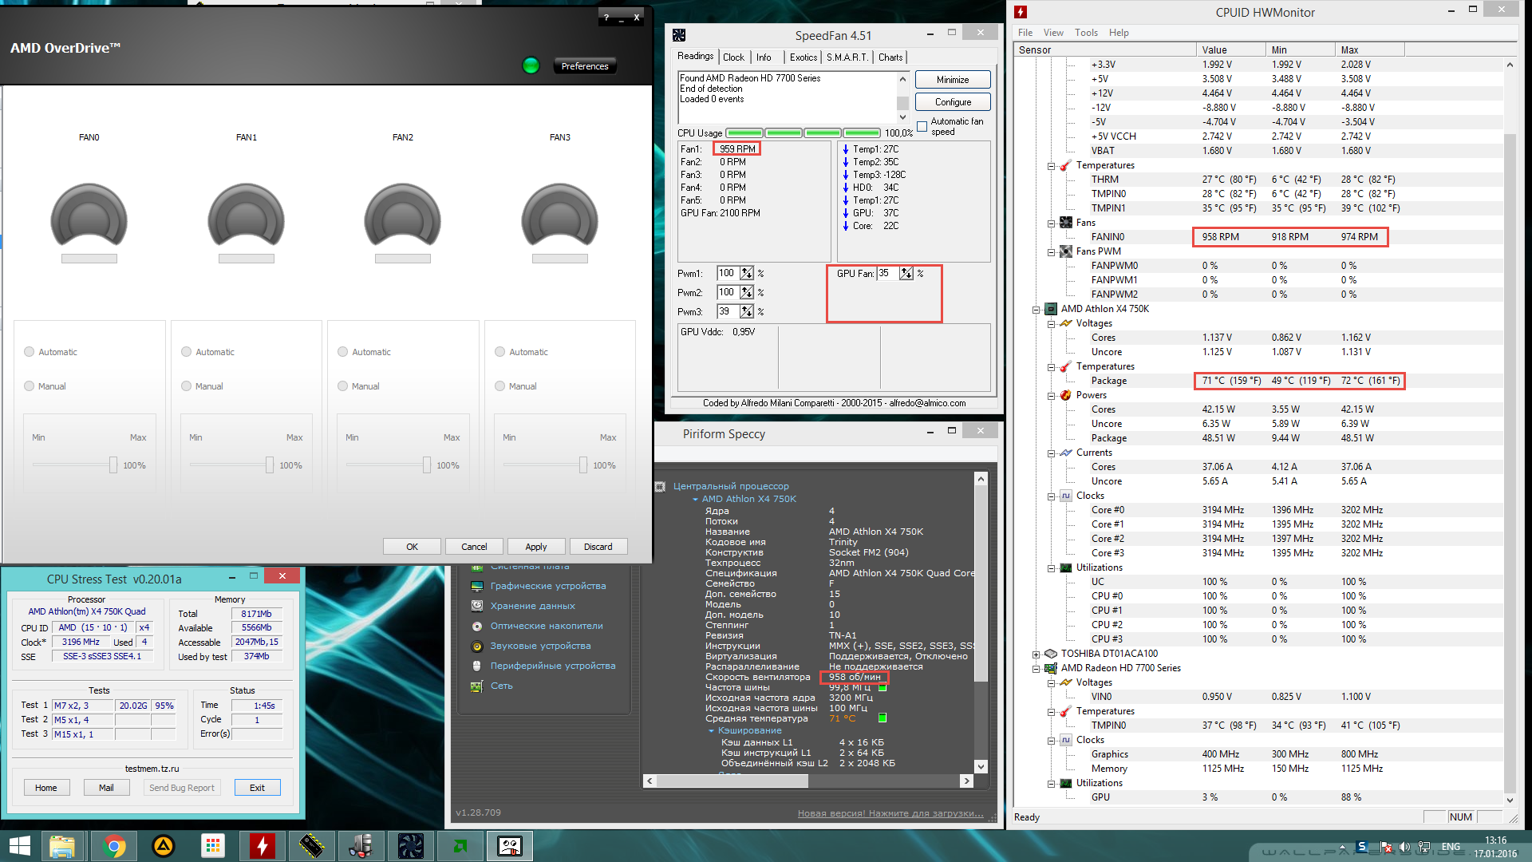Expand the TOSHIBA DT01ACA100 node
Image resolution: width=1532 pixels, height=862 pixels.
click(1036, 654)
